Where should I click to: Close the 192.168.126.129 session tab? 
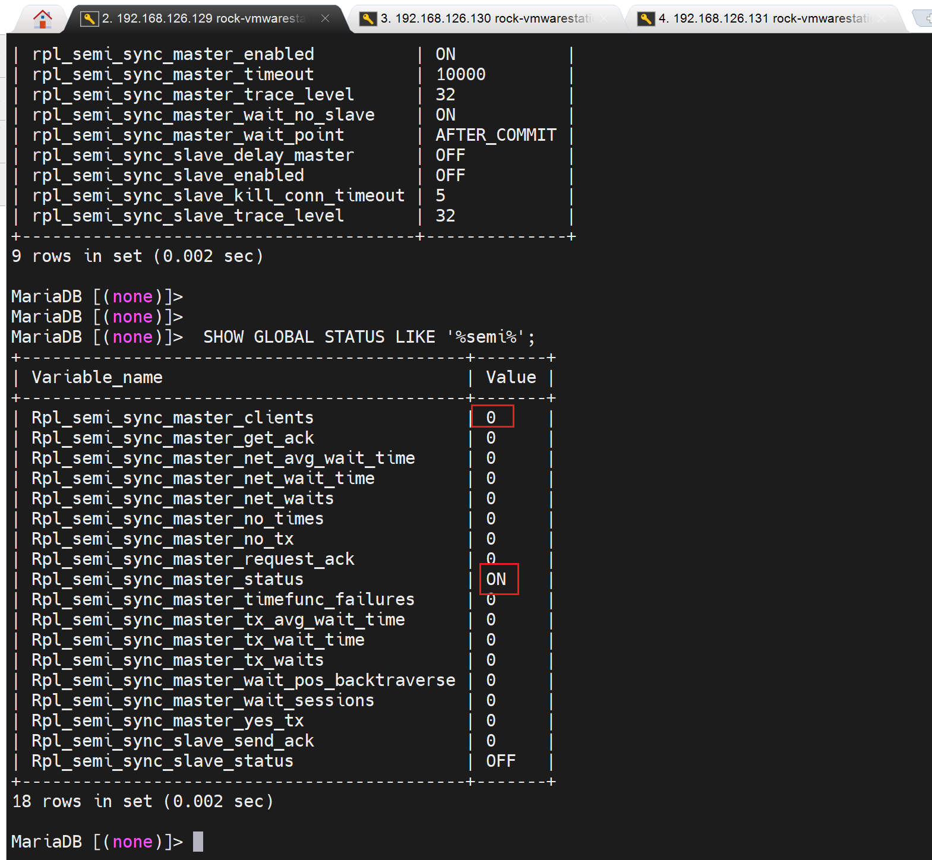(325, 18)
